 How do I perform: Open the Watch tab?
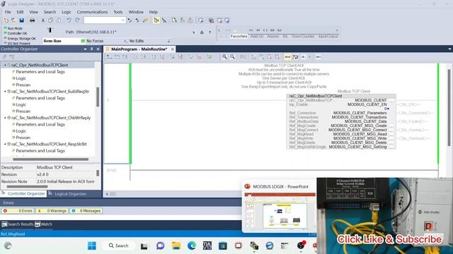coord(44,224)
